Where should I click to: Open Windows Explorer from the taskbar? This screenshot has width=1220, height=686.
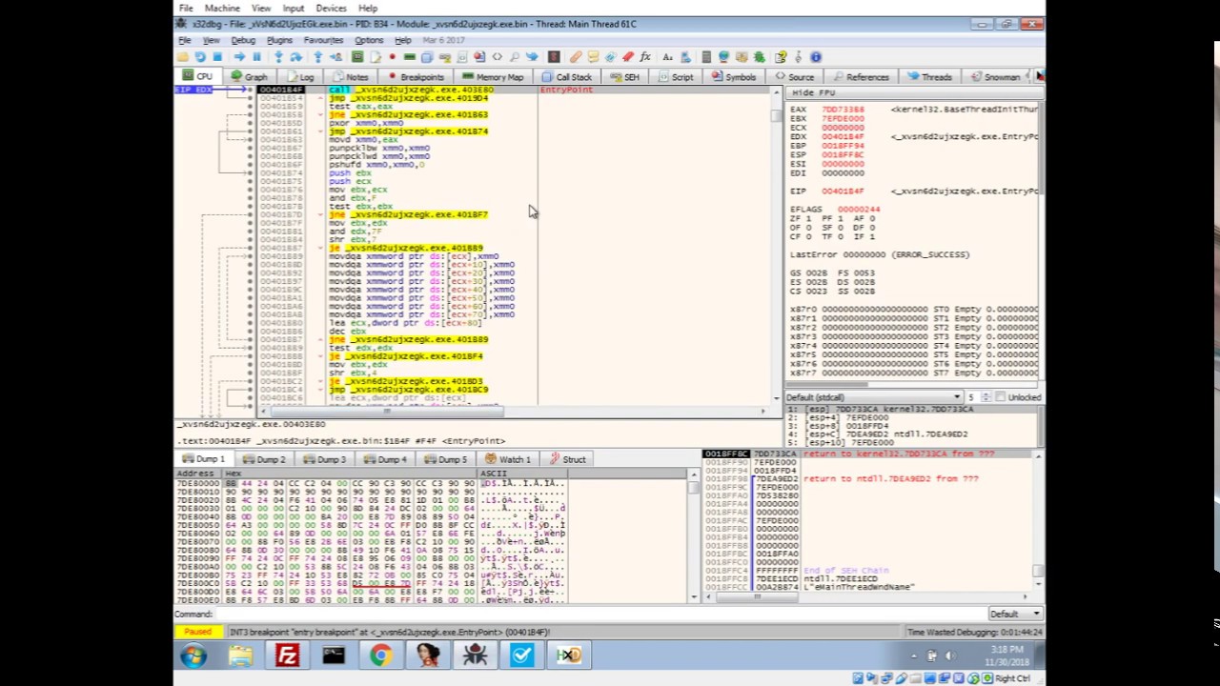point(240,656)
